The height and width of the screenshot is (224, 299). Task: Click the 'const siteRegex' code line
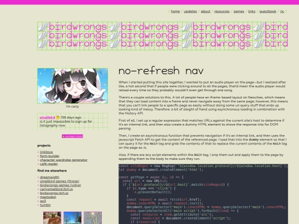(203, 166)
